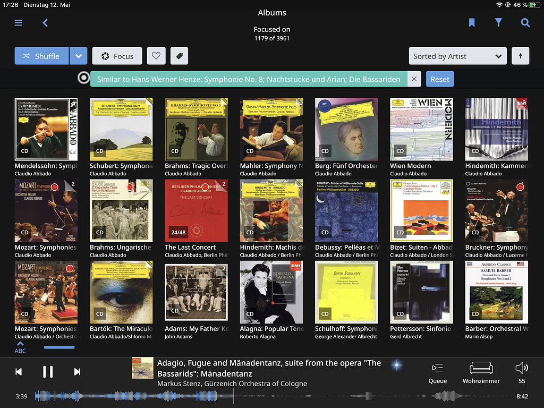Click the signal path quality star icon

tap(396, 365)
